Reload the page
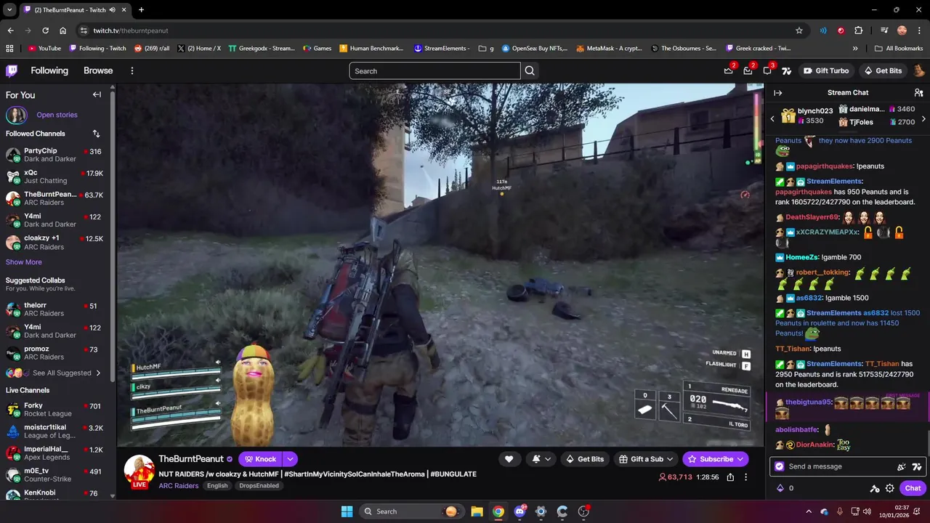Screen dimensions: 930x523 (45, 31)
